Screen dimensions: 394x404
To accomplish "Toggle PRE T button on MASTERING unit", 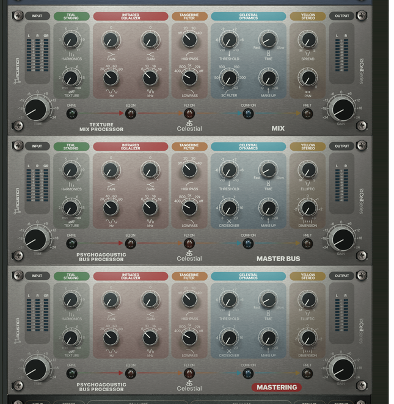I will [307, 373].
